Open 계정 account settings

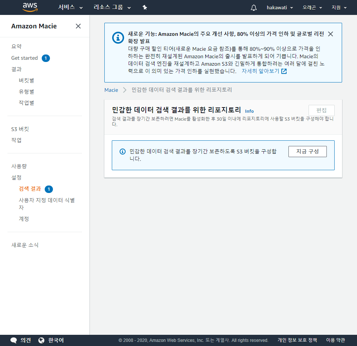[24, 219]
